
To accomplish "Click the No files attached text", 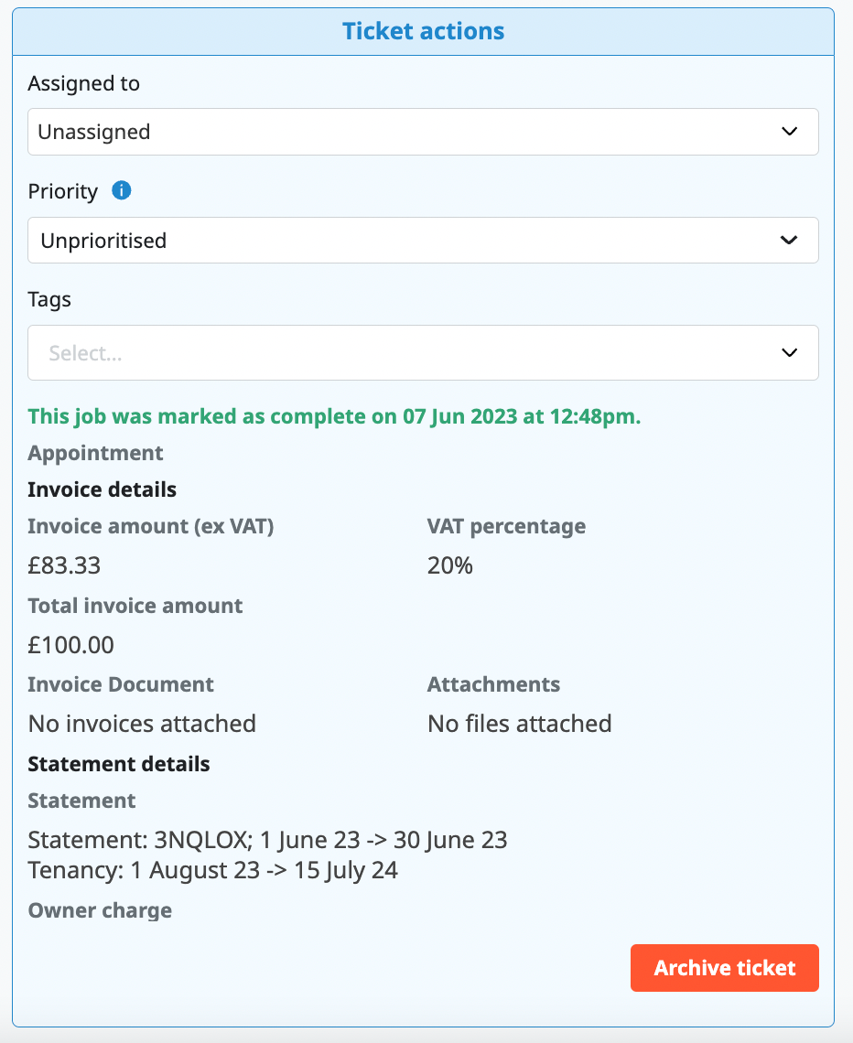I will point(519,724).
